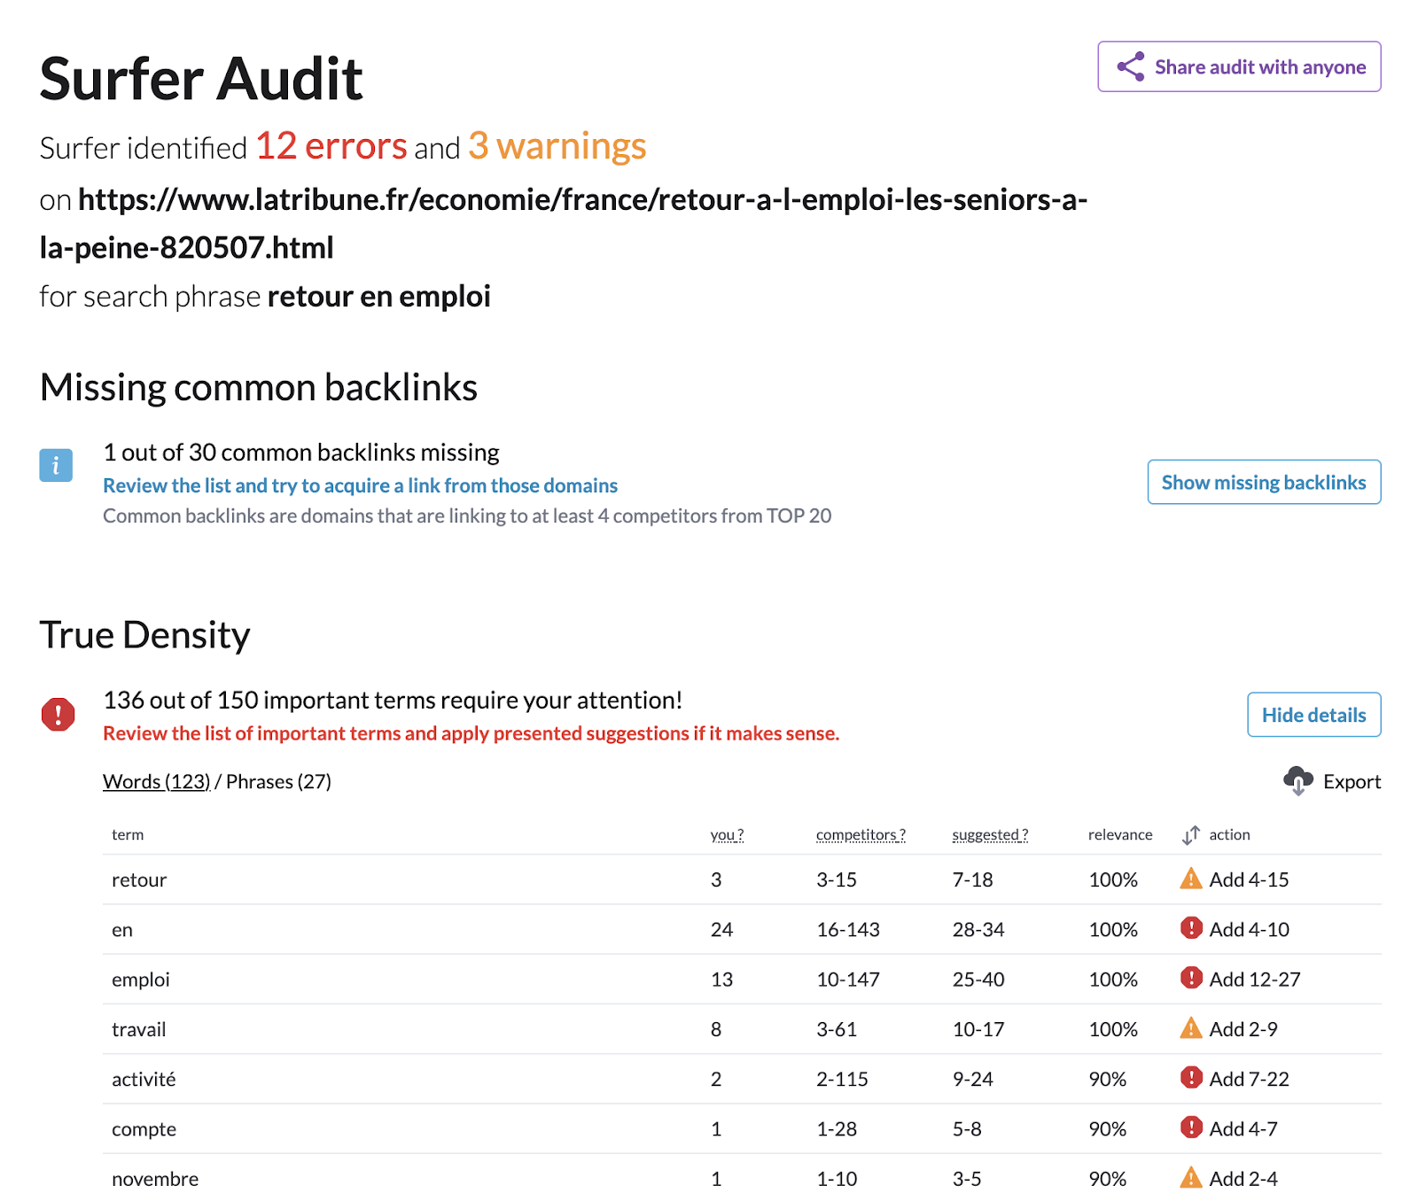1418x1201 pixels.
Task: Open the Share audit with anyone button
Action: (1239, 66)
